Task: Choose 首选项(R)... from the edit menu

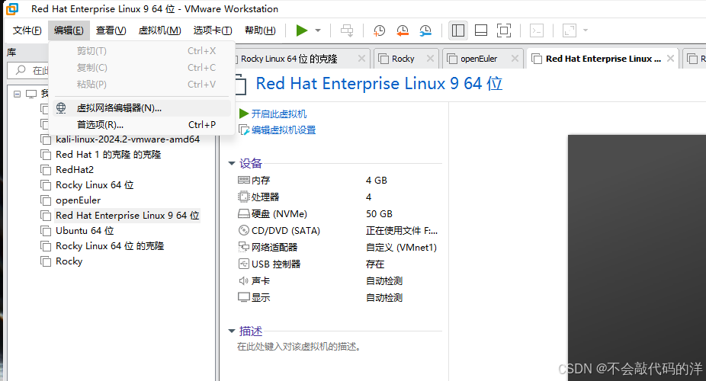Action: [142, 125]
